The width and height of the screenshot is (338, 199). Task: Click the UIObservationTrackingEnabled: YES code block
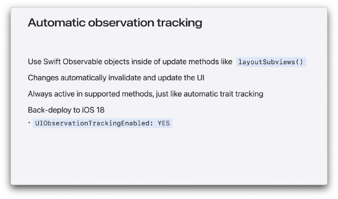click(102, 123)
